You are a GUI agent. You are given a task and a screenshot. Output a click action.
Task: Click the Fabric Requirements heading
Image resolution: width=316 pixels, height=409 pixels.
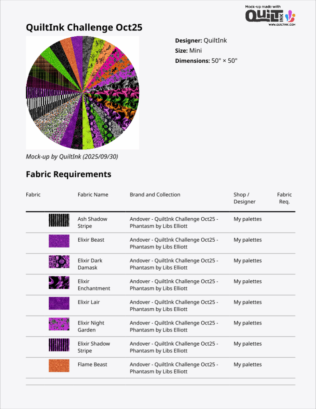(68, 174)
